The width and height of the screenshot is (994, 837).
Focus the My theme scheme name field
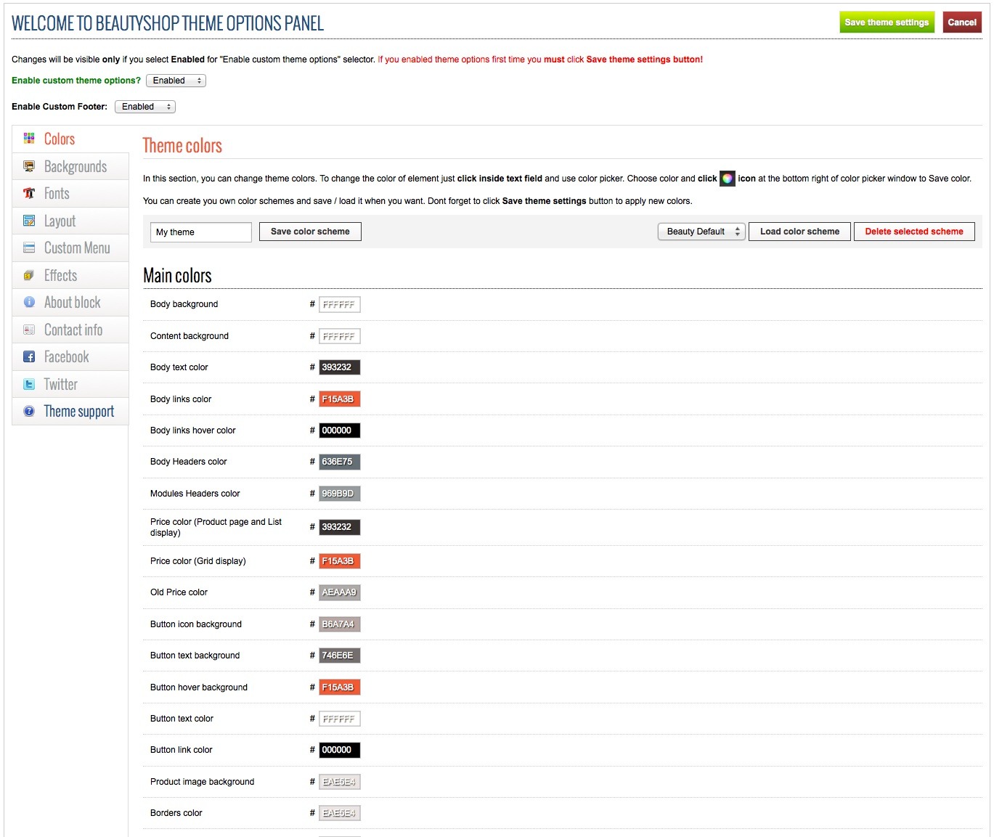[201, 232]
